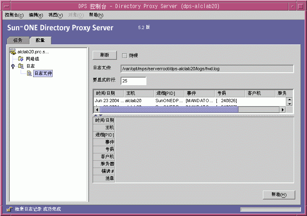Click the 网络组 folder icon
The width and height of the screenshot is (307, 216).
click(21, 59)
